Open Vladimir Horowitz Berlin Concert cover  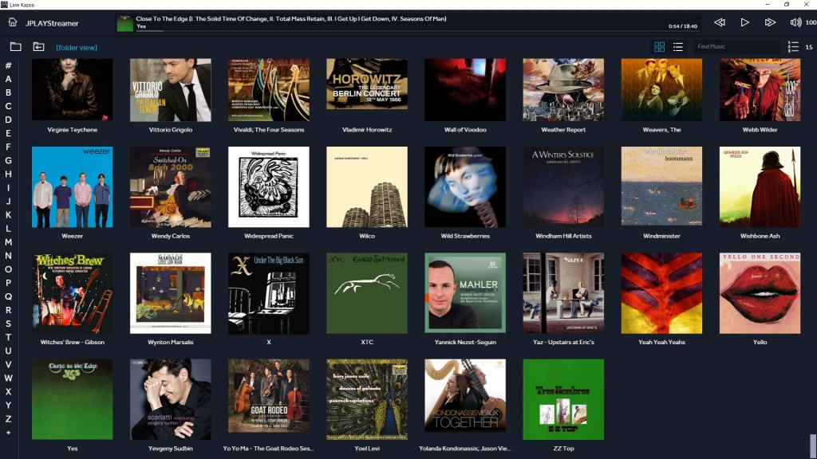point(367,84)
